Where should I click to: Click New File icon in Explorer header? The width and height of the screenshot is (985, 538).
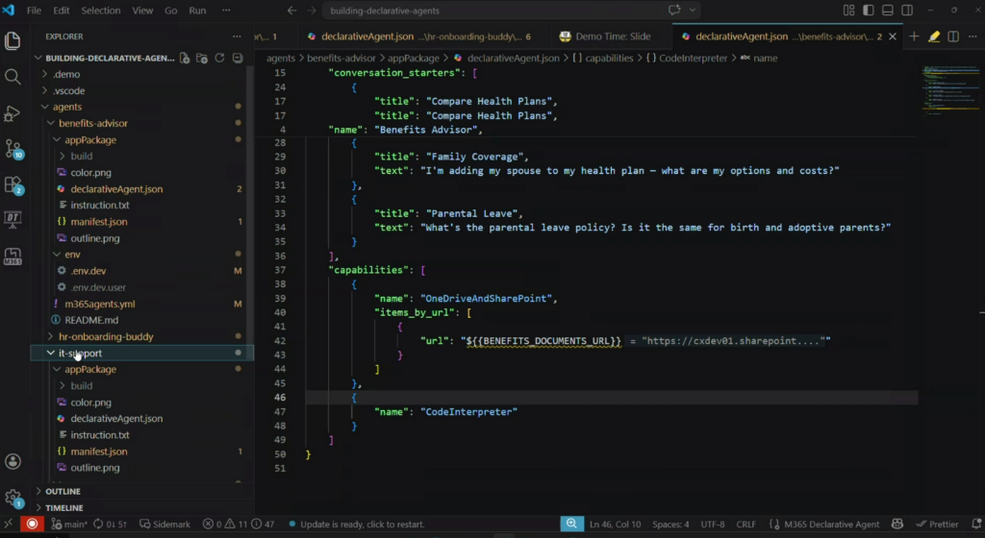[185, 58]
